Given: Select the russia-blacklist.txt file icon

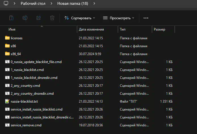Looking at the screenshot, I should [x=7, y=101].
